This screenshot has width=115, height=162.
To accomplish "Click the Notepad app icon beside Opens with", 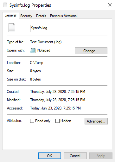I will [33, 51].
